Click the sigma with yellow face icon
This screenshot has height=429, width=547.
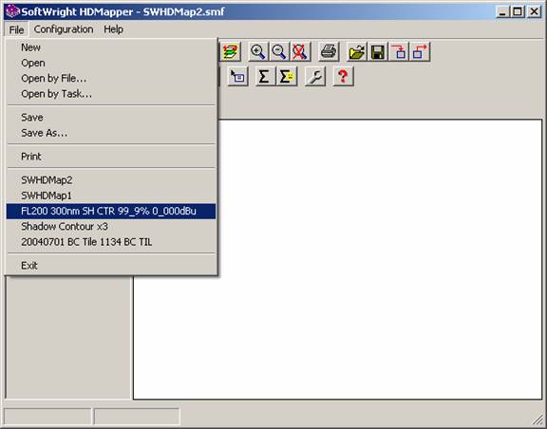287,76
